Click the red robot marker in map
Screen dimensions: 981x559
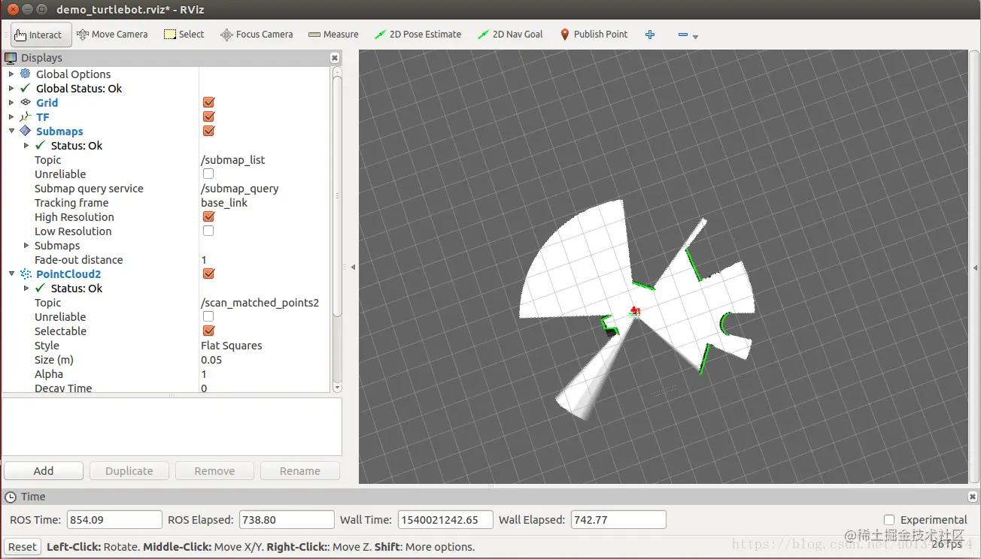(x=635, y=310)
